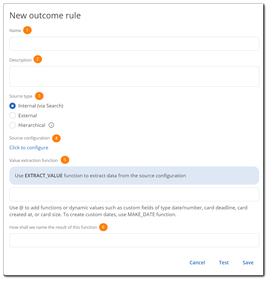Select the Internal (via Search) source type
Viewport: 270px width, 282px height.
(x=12, y=106)
